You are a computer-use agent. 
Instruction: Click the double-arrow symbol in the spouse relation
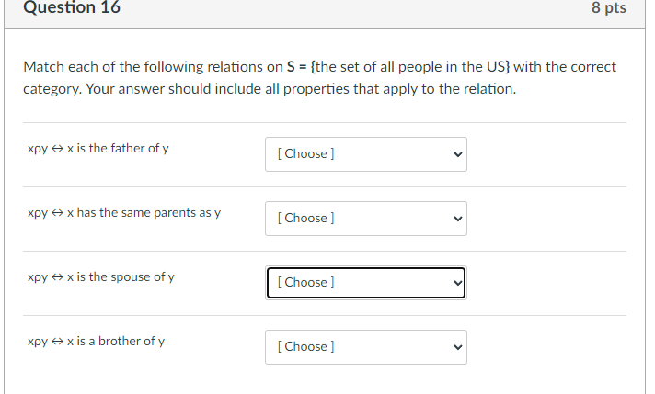pos(57,277)
